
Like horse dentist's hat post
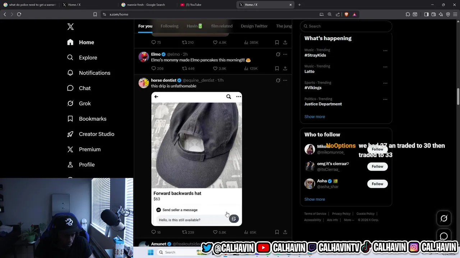coord(219,232)
